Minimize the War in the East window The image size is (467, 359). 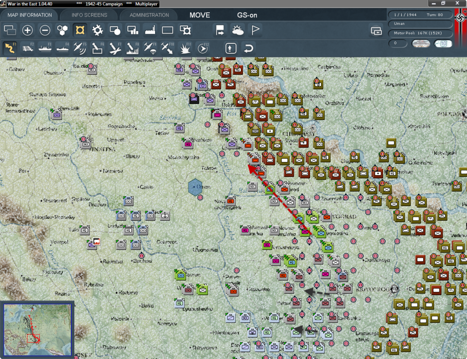434,3
